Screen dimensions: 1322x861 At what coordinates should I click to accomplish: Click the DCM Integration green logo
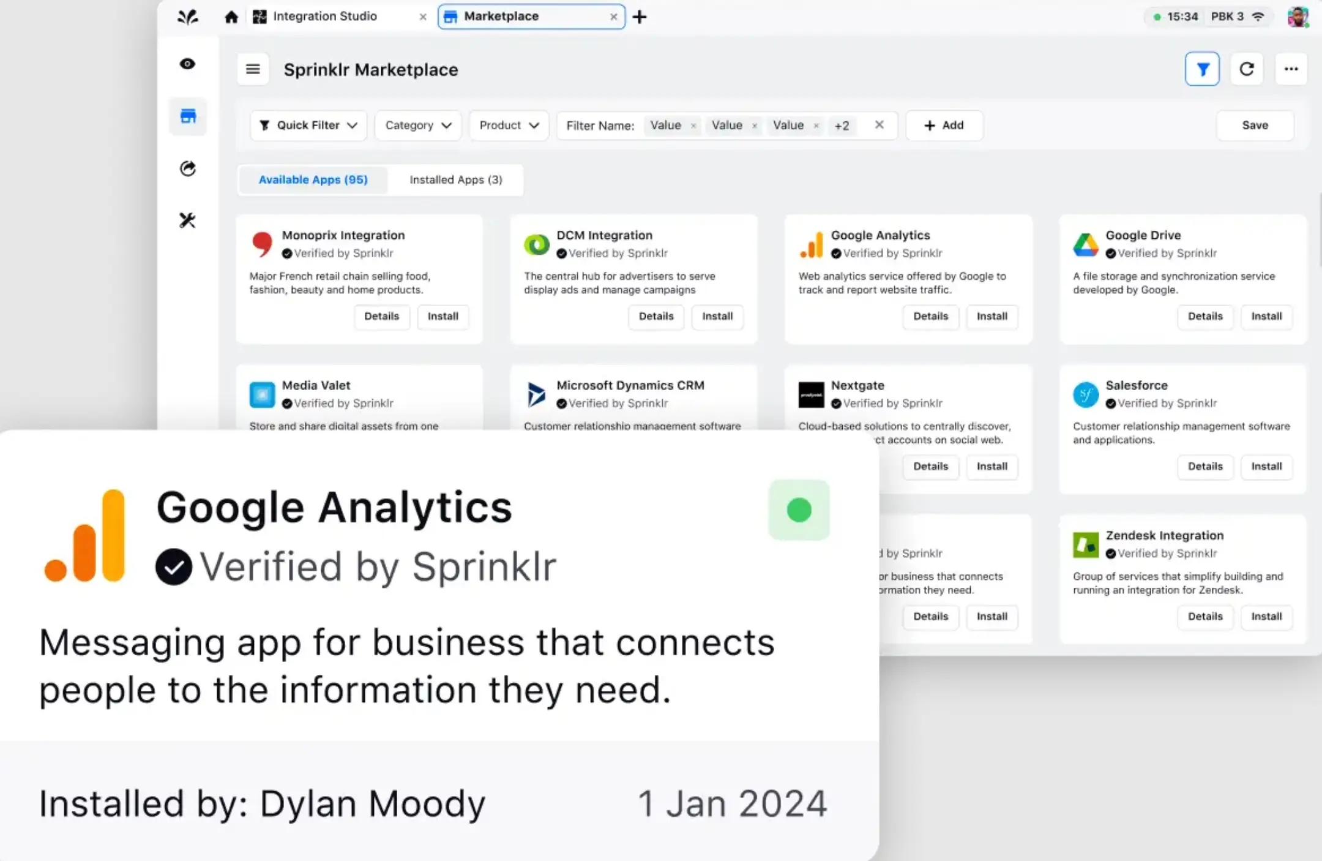tap(537, 245)
